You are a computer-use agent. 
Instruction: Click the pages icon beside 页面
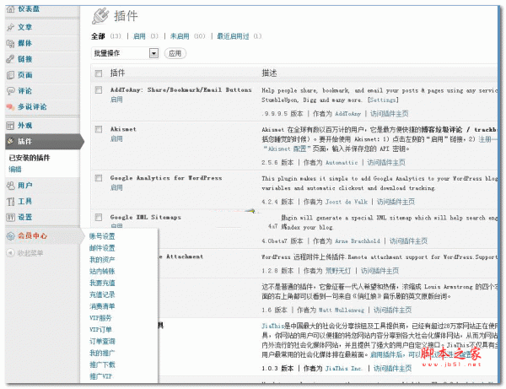[11, 75]
